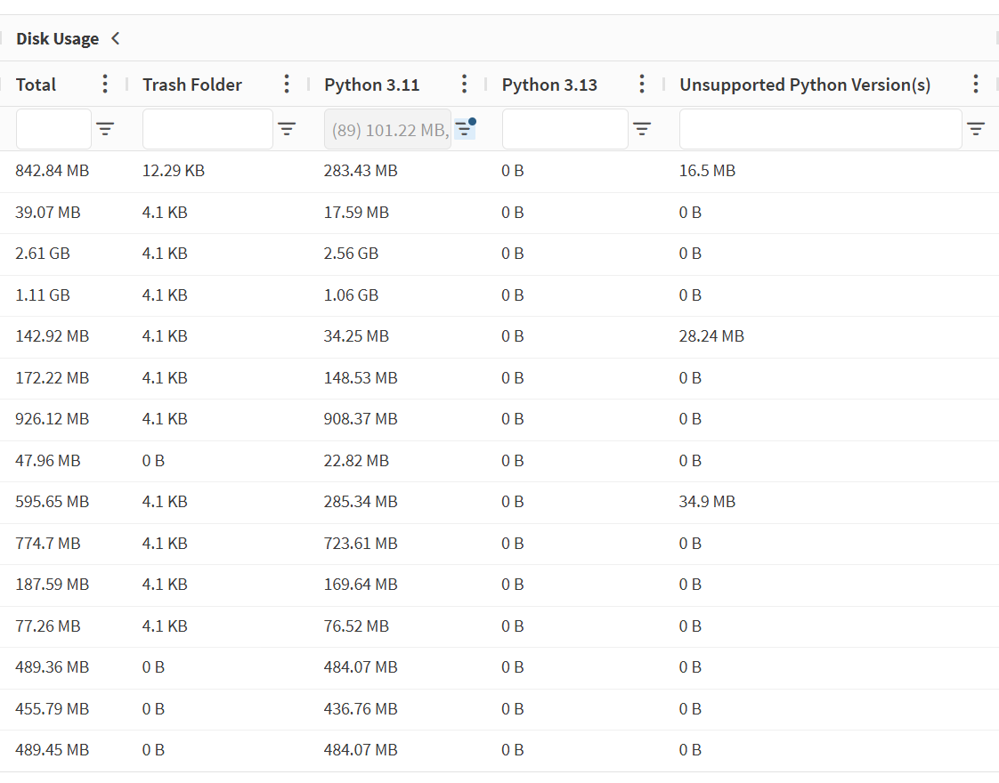The image size is (999, 783).
Task: Open the active Python 3.11 filter
Action: pos(465,129)
